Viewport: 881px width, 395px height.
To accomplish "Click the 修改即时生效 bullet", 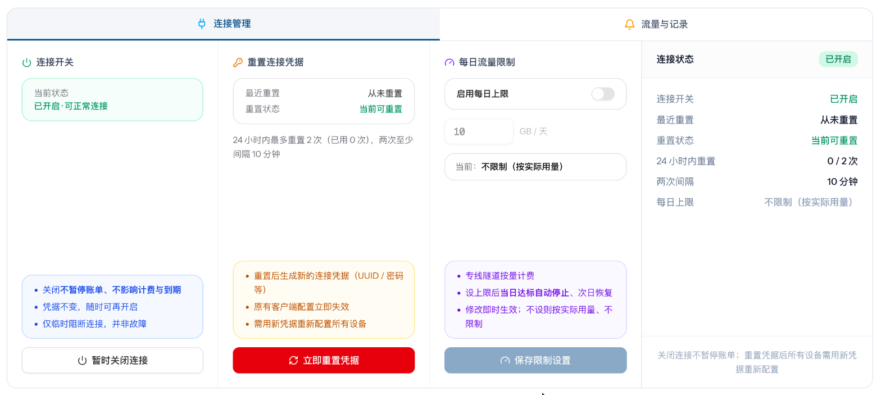I will pos(539,317).
